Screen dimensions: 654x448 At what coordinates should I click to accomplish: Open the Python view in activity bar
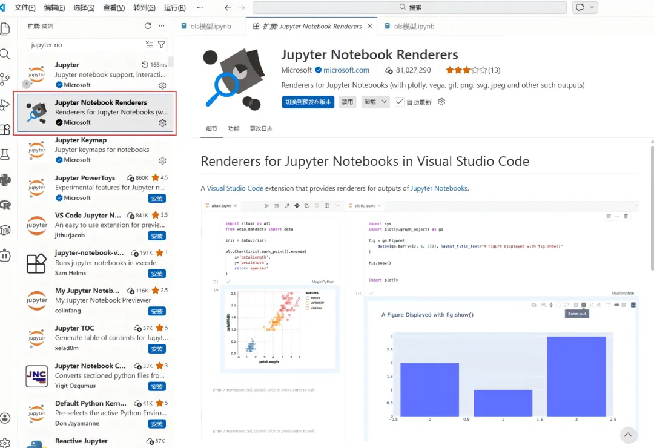pyautogui.click(x=5, y=180)
